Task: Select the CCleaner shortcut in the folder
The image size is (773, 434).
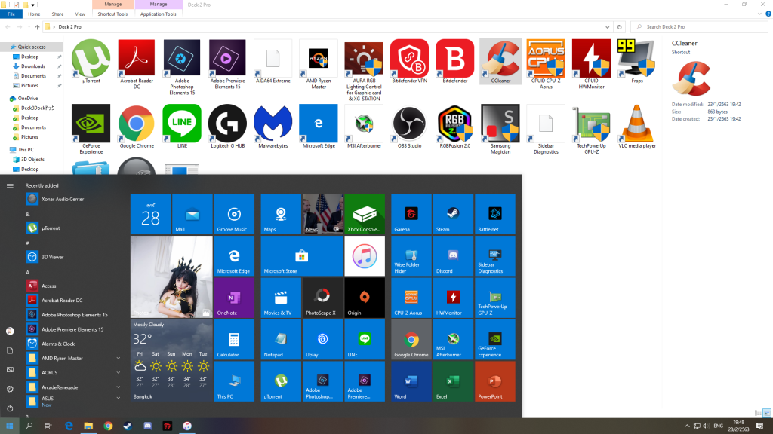Action: pos(500,62)
